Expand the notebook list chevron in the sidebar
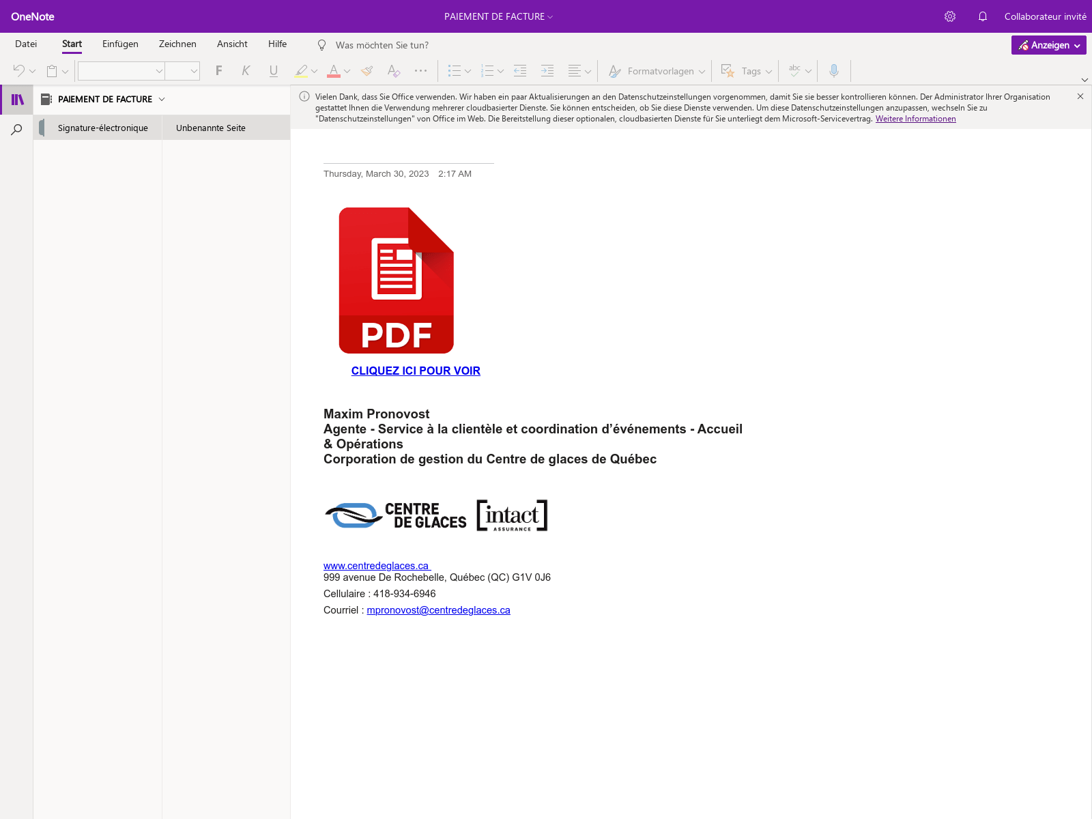The height and width of the screenshot is (819, 1092). pos(162,99)
